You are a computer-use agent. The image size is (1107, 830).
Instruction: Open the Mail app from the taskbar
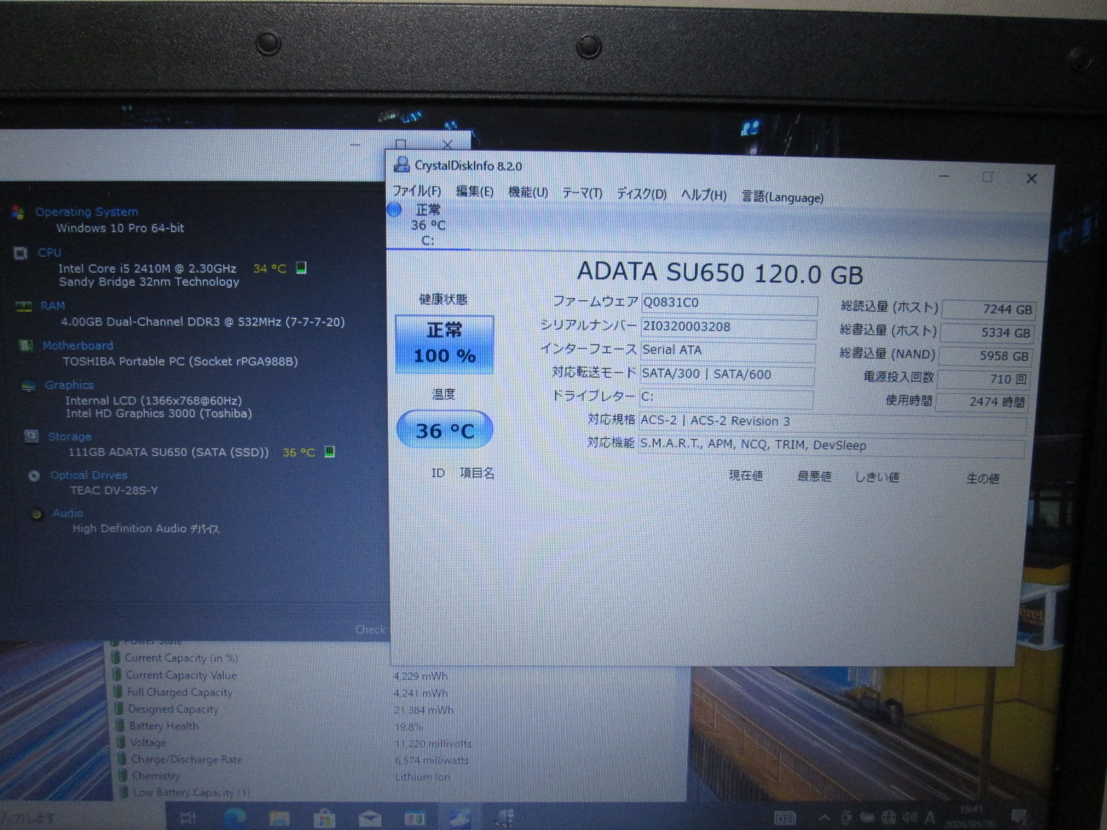click(x=369, y=819)
